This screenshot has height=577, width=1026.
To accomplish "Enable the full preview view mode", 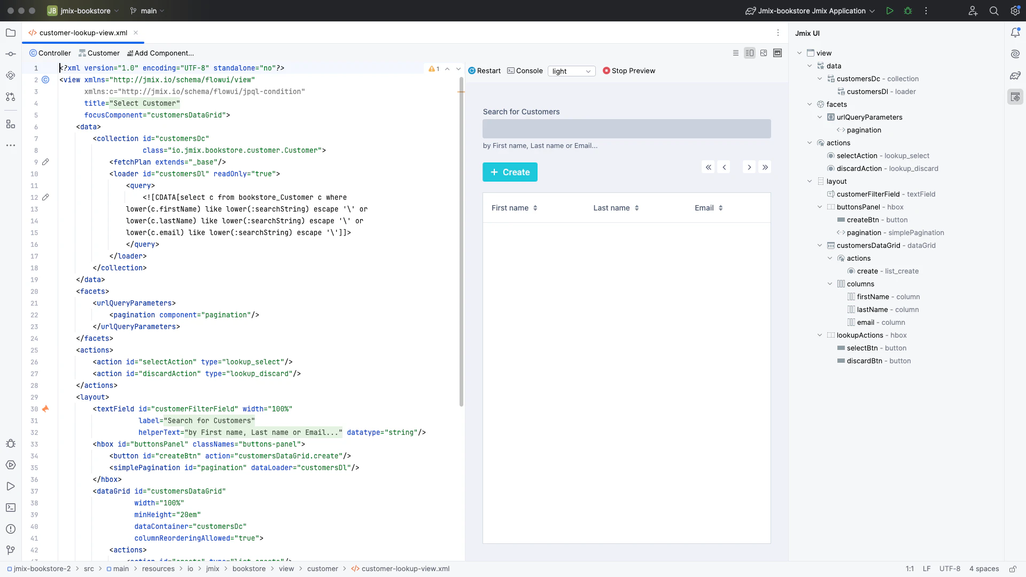I will point(778,53).
